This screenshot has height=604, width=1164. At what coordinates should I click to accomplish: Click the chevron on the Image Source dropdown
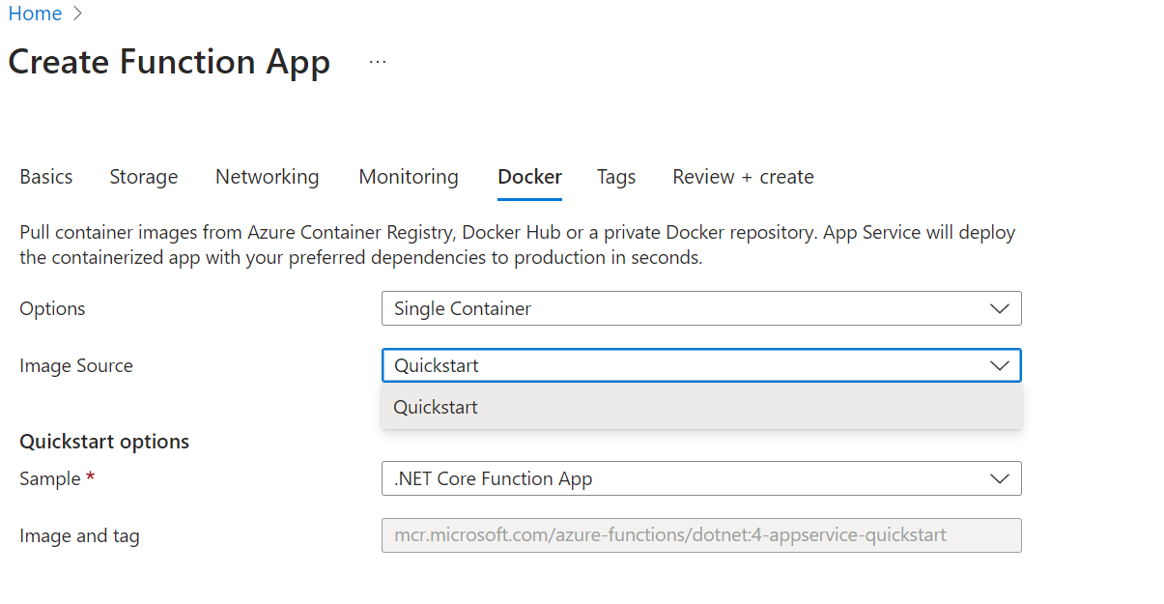pos(1000,365)
